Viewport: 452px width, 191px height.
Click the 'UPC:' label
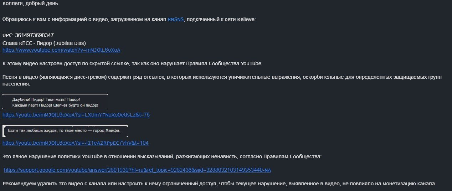click(8, 35)
